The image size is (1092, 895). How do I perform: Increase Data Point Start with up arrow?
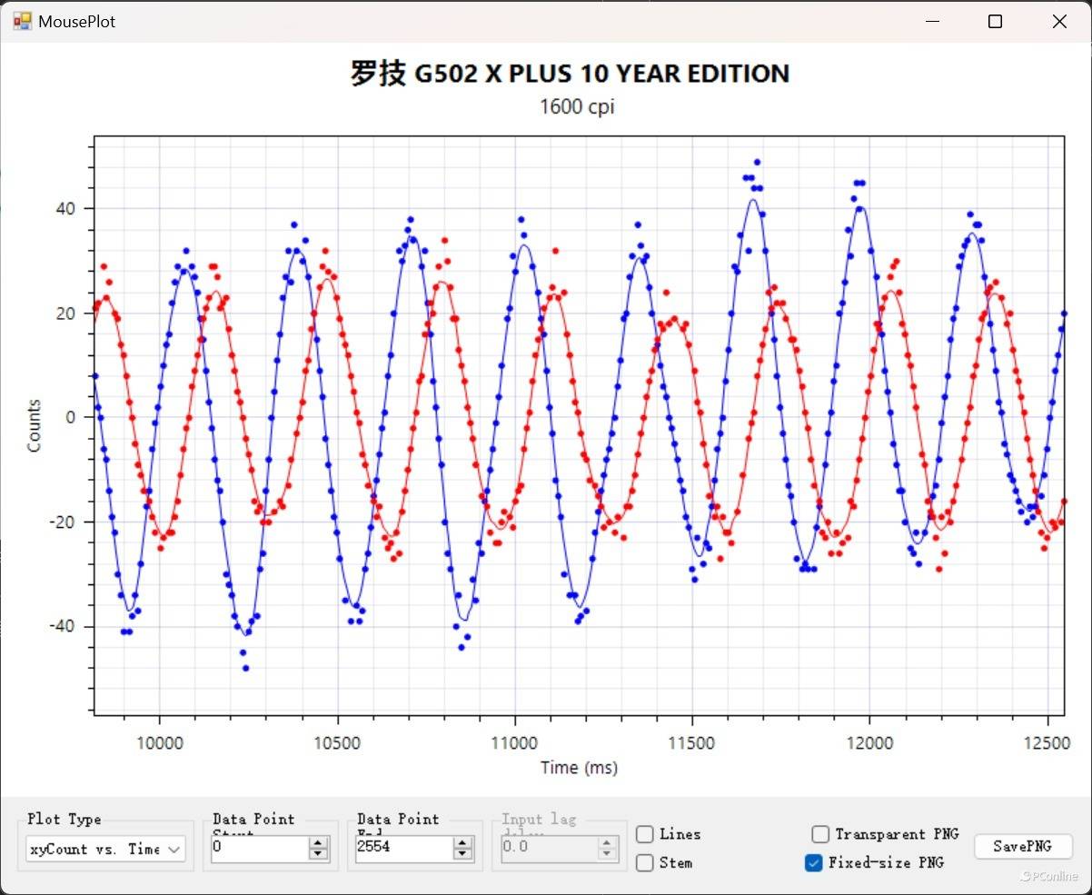(318, 843)
